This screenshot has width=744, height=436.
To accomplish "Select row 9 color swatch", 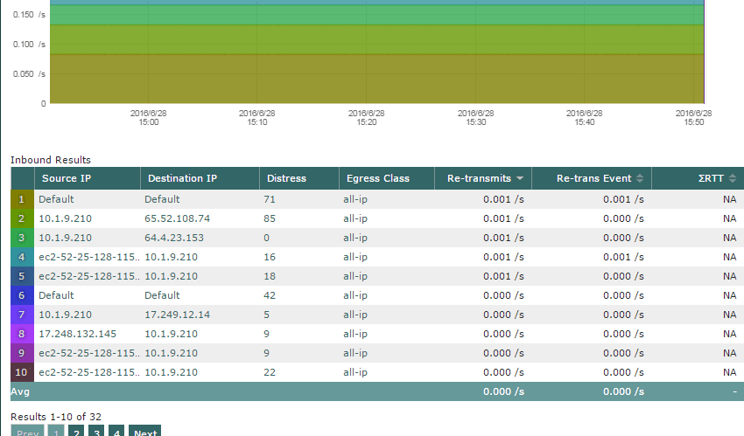I will pyautogui.click(x=22, y=353).
